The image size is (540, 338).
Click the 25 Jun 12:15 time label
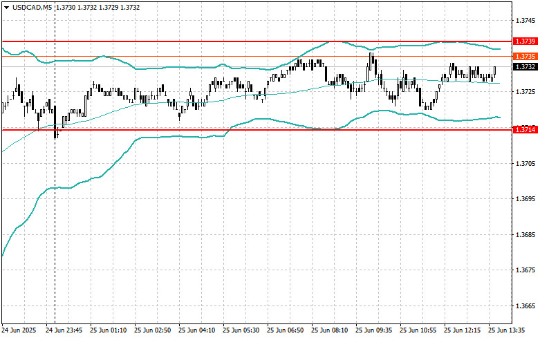(x=462, y=330)
